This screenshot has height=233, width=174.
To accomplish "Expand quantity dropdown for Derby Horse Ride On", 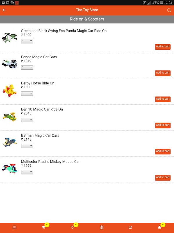I will click(27, 94).
